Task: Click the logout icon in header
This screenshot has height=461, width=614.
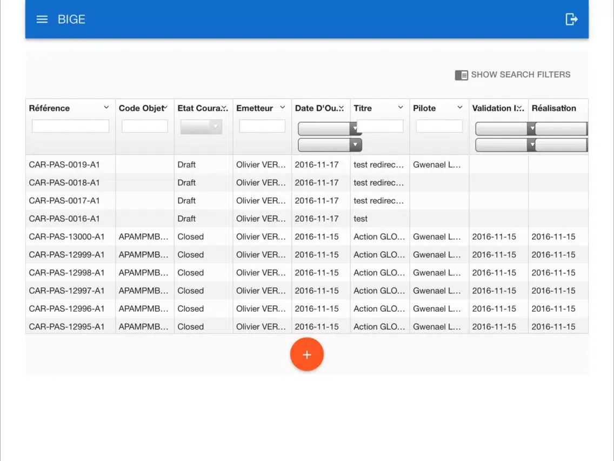Action: tap(571, 19)
